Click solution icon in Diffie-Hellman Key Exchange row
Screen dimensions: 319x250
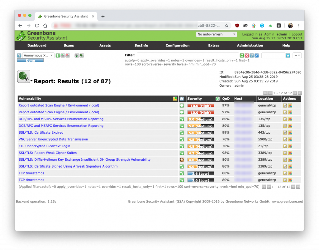pyautogui.click(x=182, y=160)
